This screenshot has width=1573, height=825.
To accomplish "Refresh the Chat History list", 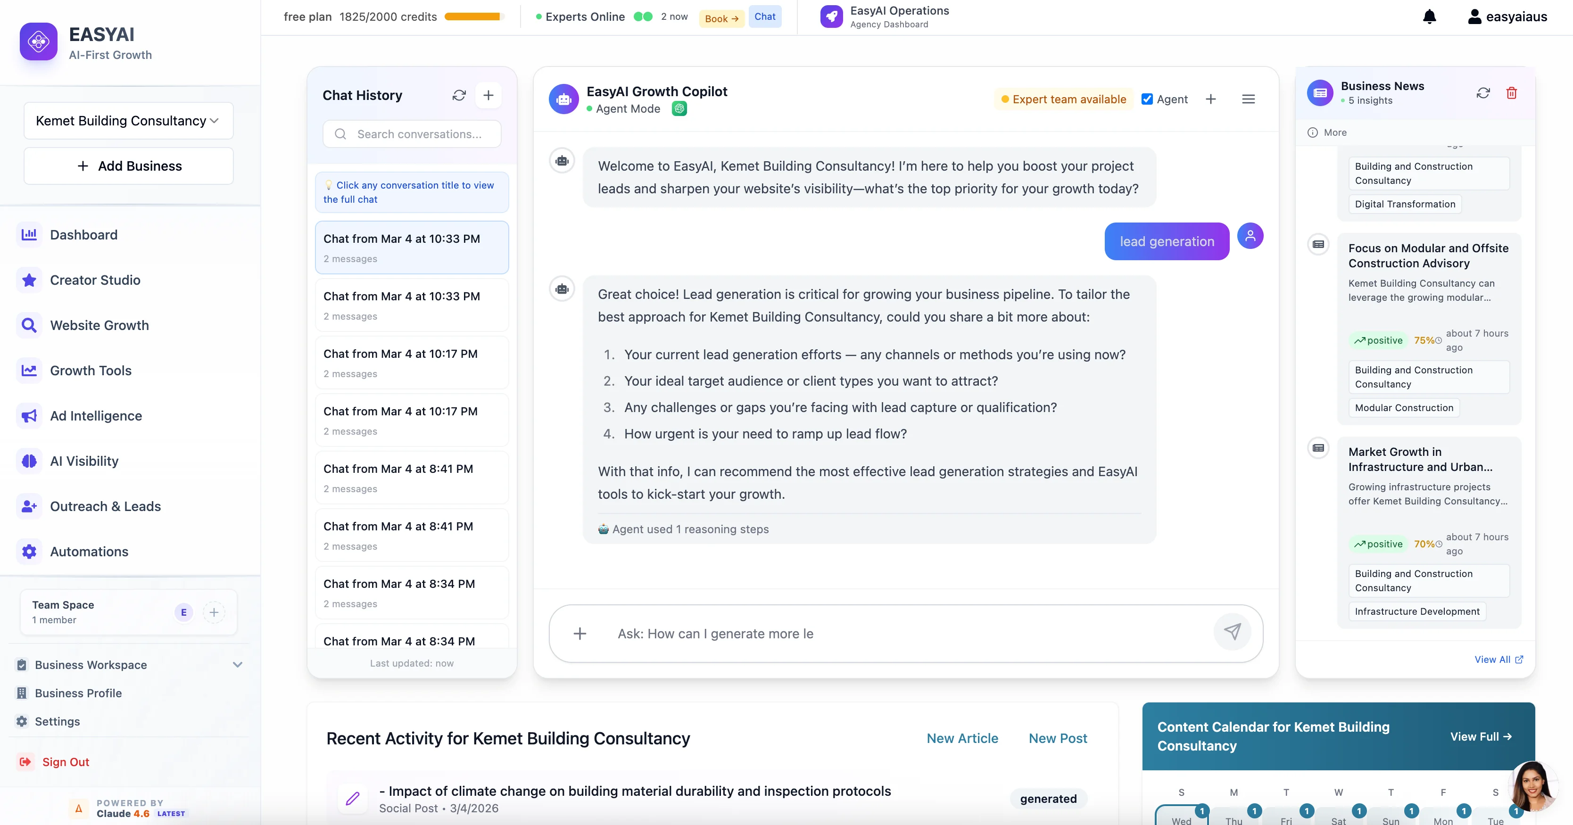I will click(459, 95).
